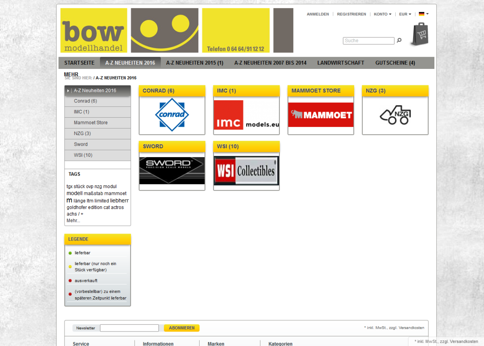The height and width of the screenshot is (346, 484).
Task: Open the NZG (3) category header
Action: (x=395, y=91)
